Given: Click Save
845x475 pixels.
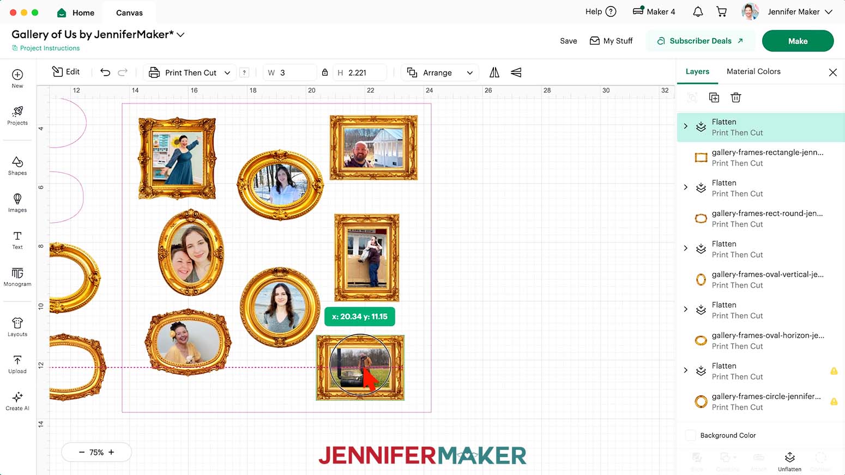Looking at the screenshot, I should 568,41.
